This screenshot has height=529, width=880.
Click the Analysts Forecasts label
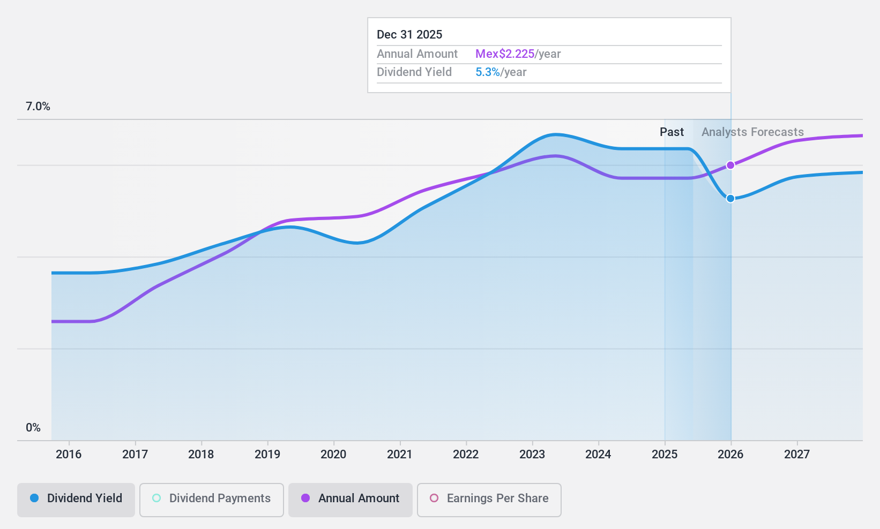coord(752,132)
